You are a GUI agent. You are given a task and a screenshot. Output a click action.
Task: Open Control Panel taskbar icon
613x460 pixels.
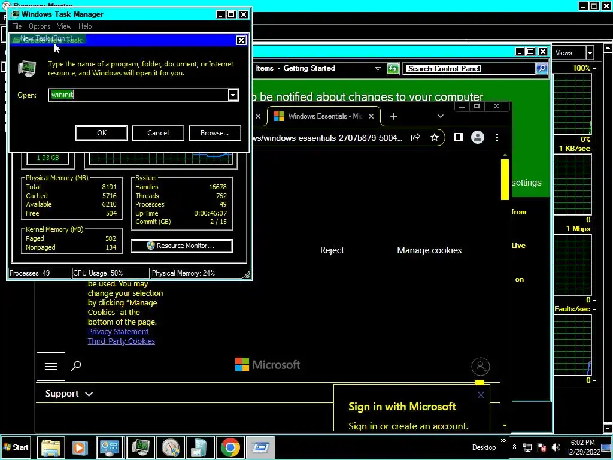tap(110, 447)
